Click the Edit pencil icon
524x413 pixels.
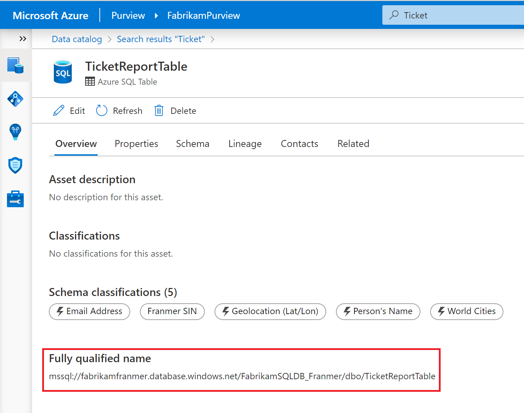click(59, 110)
